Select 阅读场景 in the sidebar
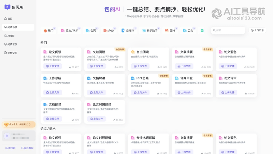The image size is (273, 154). click(x=18, y=27)
